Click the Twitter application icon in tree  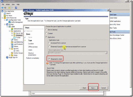coord(14,38)
